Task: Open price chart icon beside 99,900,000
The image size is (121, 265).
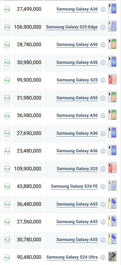Action: (x=7, y=80)
